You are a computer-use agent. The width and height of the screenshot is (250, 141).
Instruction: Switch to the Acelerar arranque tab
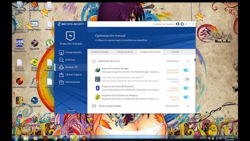tap(100, 52)
